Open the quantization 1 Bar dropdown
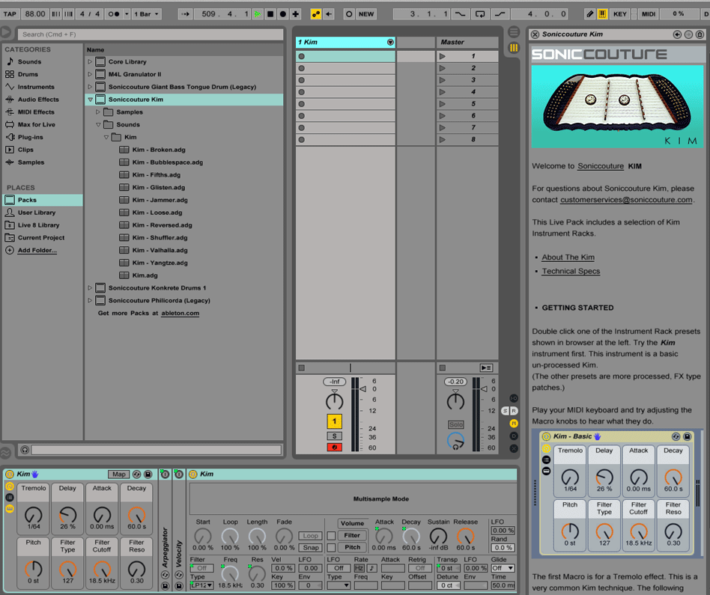The width and height of the screenshot is (710, 595). coord(147,14)
